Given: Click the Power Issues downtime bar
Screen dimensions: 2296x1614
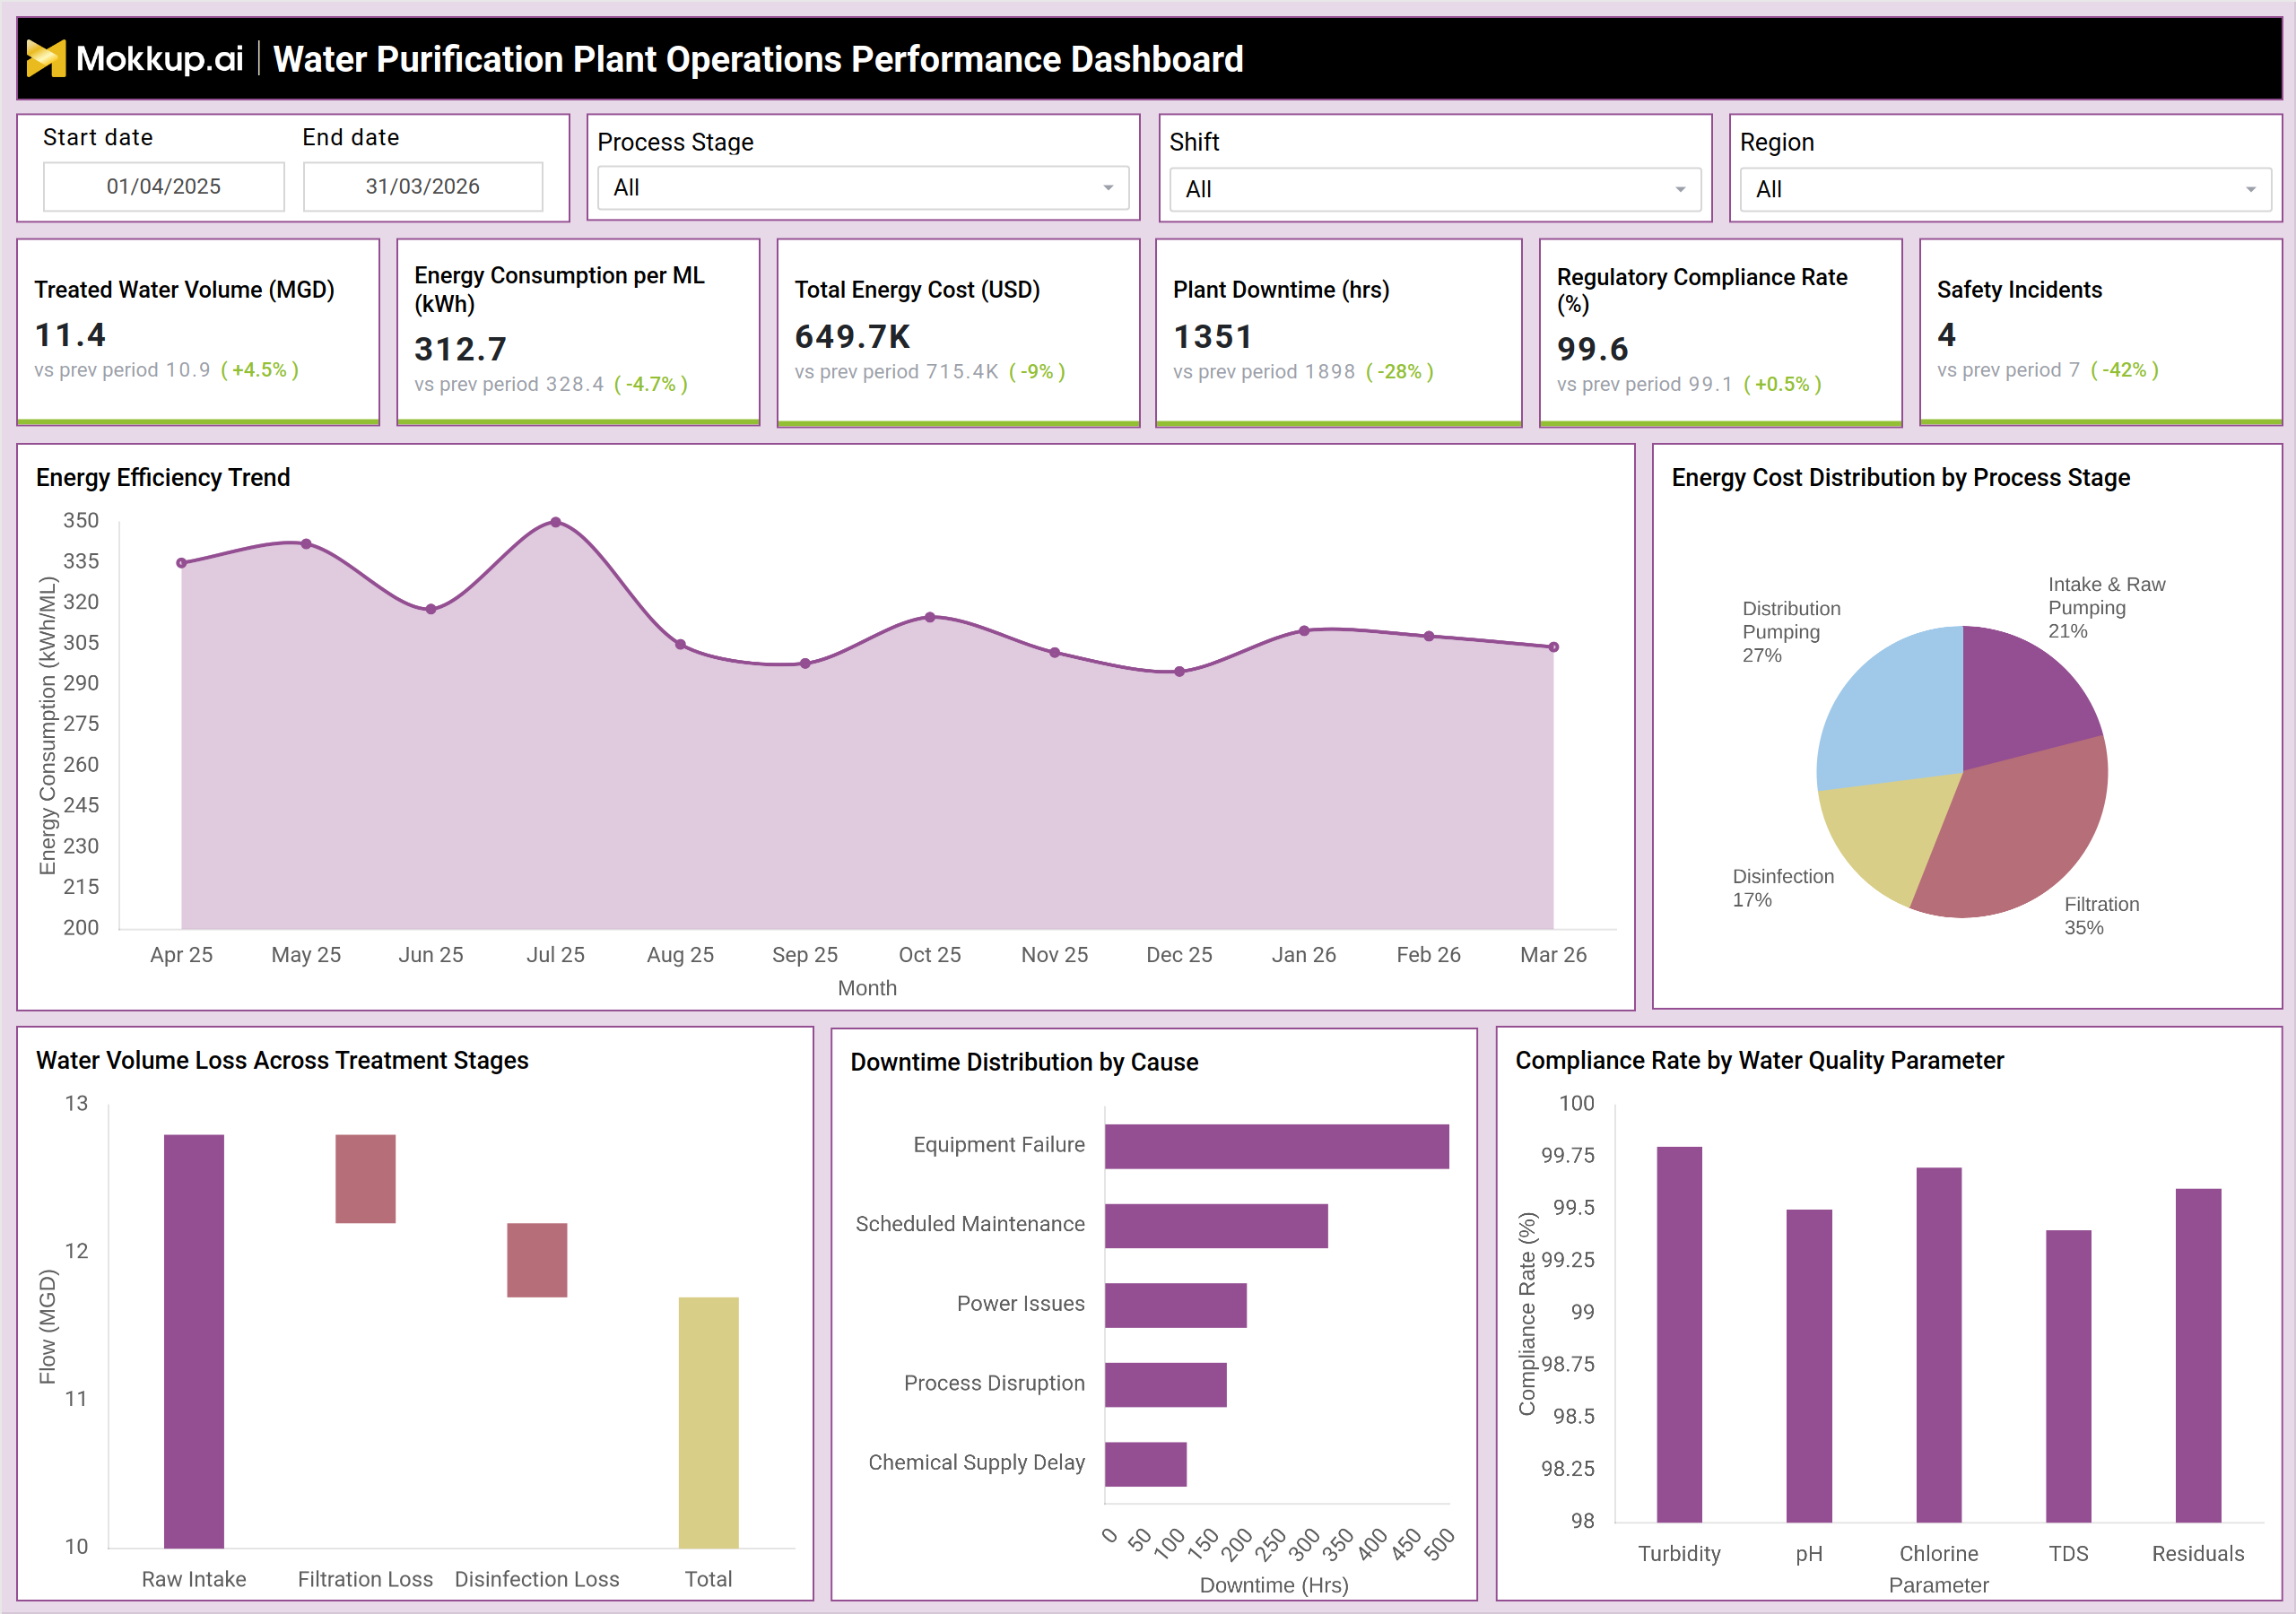Looking at the screenshot, I should 1176,1305.
